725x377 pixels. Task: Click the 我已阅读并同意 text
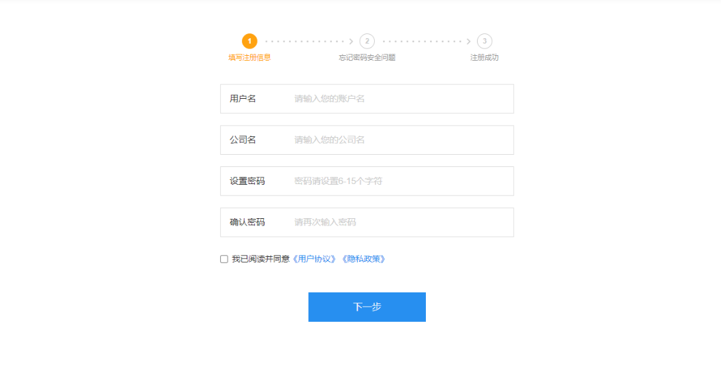[x=261, y=259]
